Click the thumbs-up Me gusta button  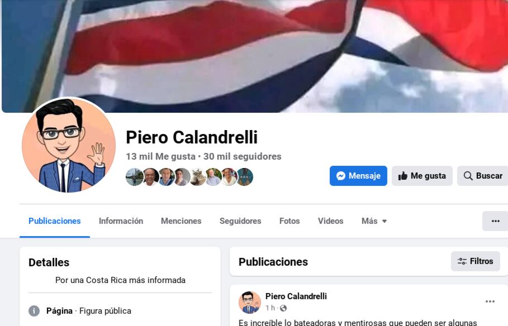coord(422,176)
